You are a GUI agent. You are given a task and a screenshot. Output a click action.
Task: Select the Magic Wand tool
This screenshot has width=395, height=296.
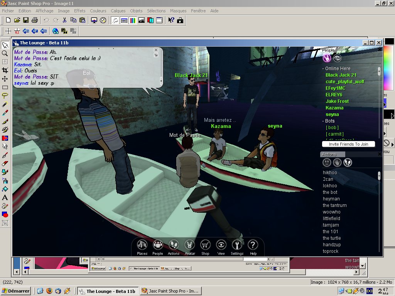point(5,104)
